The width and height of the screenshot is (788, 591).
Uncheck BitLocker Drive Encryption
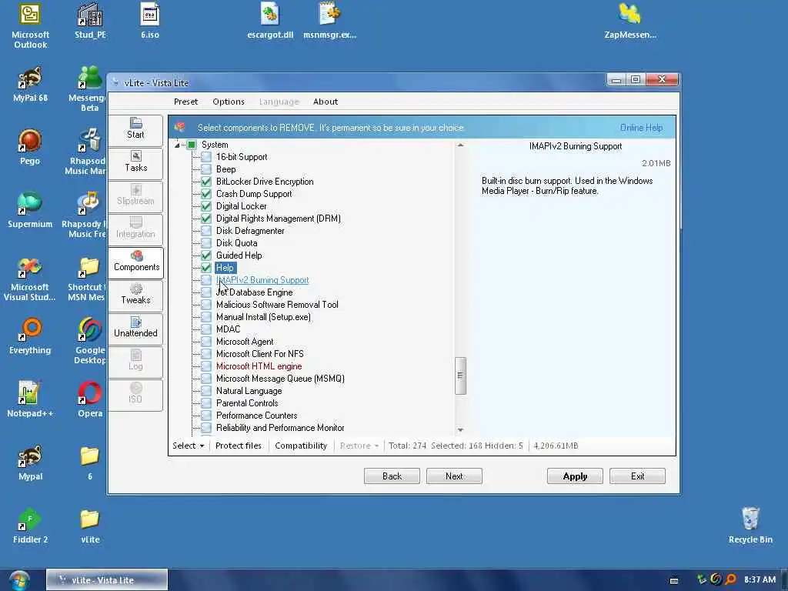click(x=206, y=182)
